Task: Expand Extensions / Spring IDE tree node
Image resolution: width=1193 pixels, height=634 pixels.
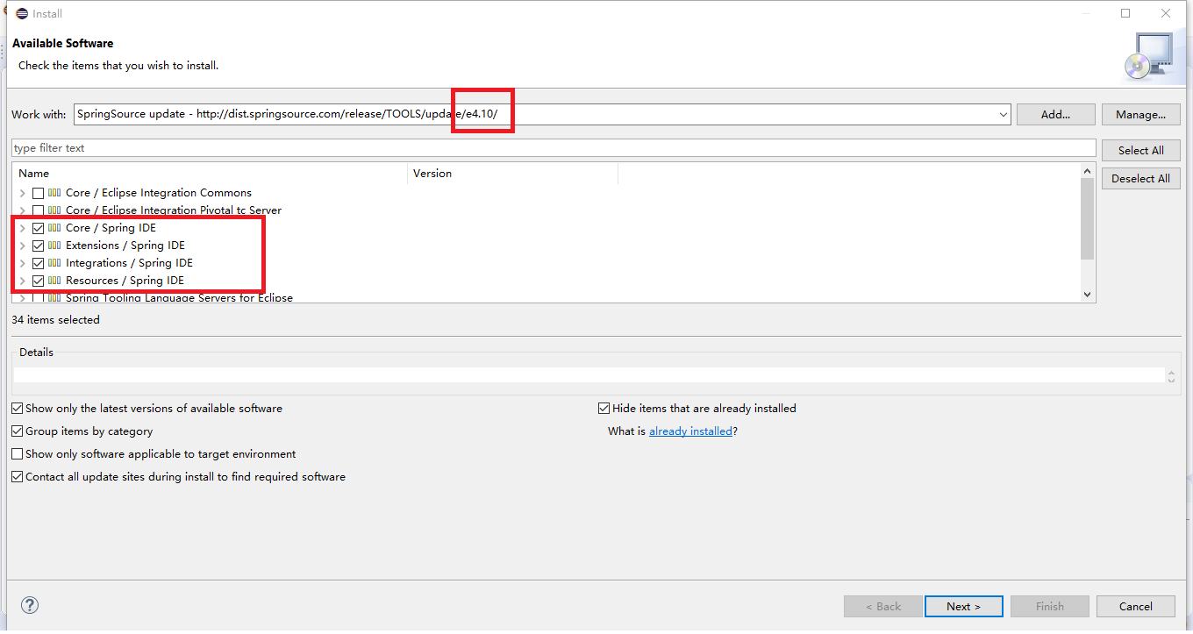Action: (x=22, y=246)
